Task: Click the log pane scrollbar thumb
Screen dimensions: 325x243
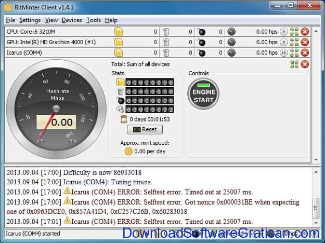Action: coord(316,208)
